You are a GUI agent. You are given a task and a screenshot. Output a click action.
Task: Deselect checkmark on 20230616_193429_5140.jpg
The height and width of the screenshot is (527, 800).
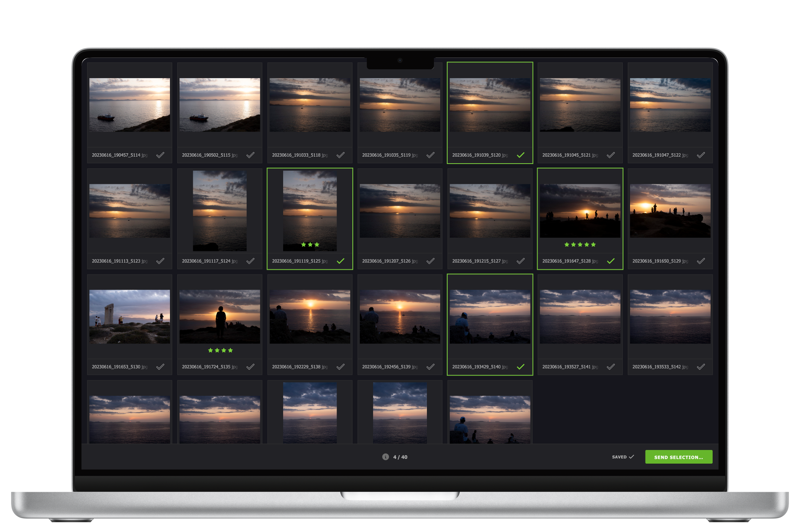click(x=521, y=367)
